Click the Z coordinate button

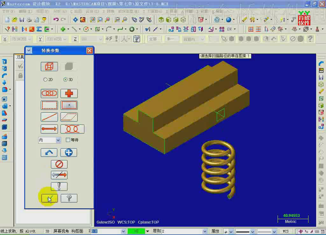pyautogui.click(x=75, y=39)
